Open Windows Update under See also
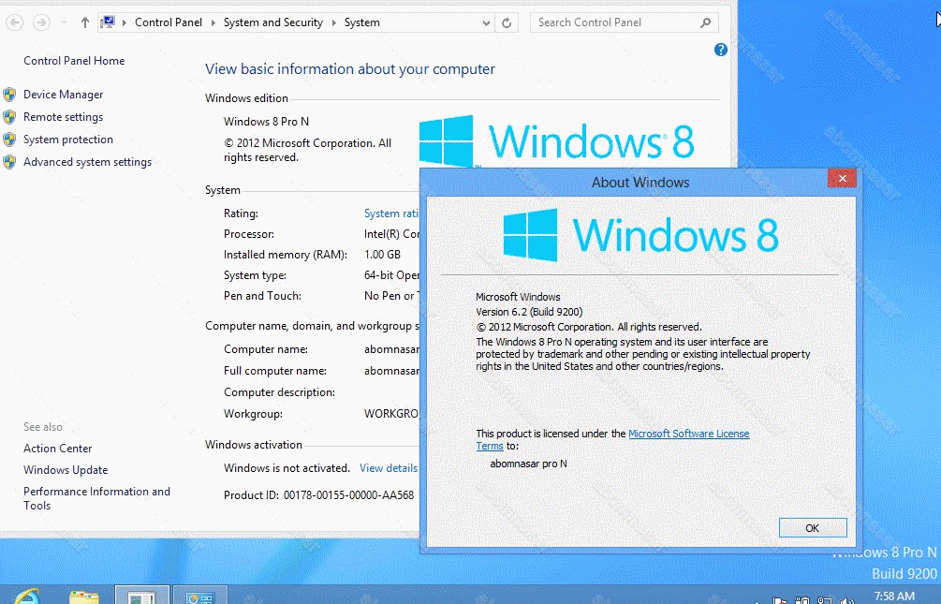 tap(66, 470)
